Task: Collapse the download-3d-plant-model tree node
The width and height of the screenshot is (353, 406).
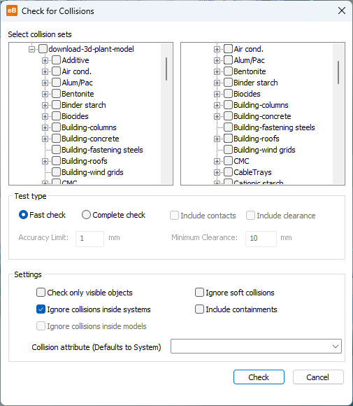Action: coord(32,49)
